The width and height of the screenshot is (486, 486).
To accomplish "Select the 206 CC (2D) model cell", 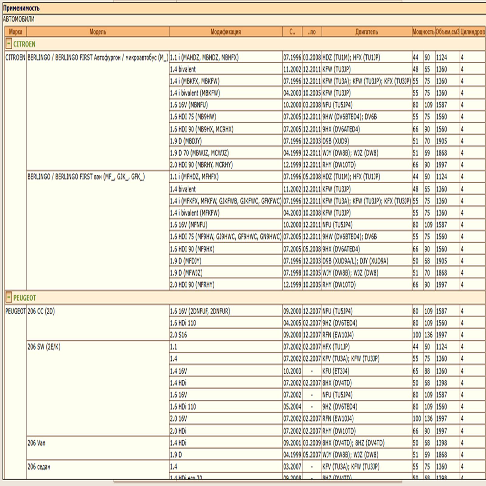I will (x=41, y=311).
